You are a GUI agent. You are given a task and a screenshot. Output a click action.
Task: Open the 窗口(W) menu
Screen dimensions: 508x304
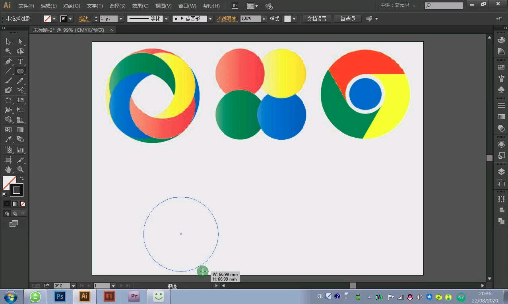click(187, 6)
